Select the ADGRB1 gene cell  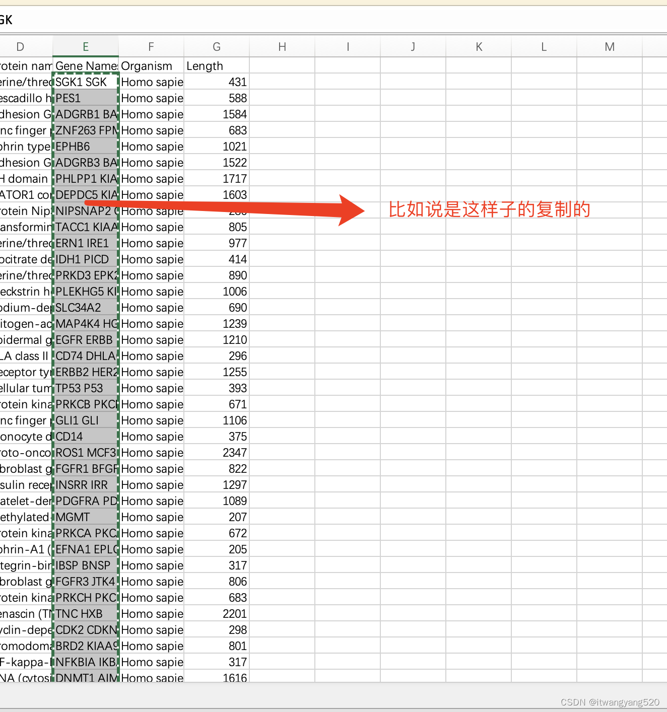click(x=86, y=114)
